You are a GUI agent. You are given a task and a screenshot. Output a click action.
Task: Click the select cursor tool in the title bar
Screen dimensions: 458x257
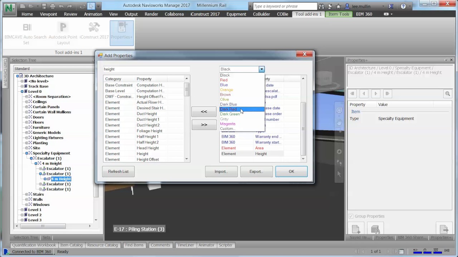coord(91,6)
